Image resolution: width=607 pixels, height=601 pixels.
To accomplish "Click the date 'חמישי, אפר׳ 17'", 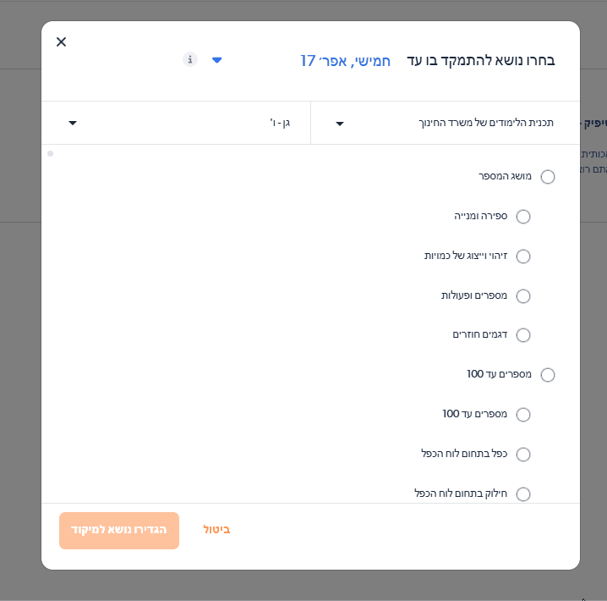I will (345, 61).
